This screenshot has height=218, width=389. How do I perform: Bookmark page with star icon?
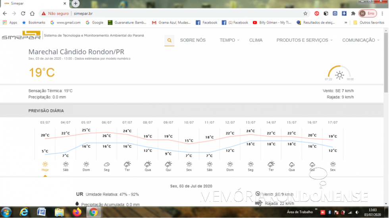tap(305, 13)
